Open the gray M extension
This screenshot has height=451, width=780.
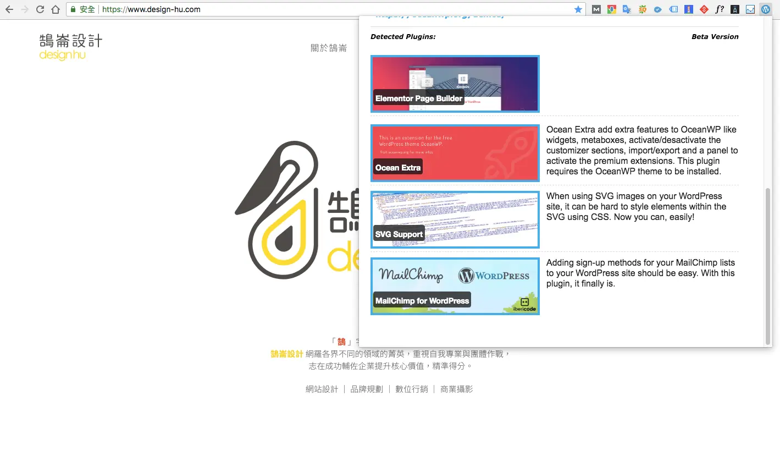[x=596, y=9]
